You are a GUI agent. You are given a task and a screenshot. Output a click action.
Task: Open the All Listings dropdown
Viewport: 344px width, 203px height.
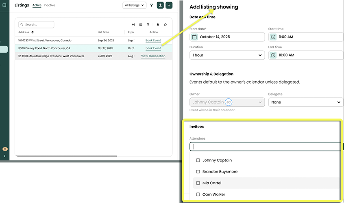135,5
